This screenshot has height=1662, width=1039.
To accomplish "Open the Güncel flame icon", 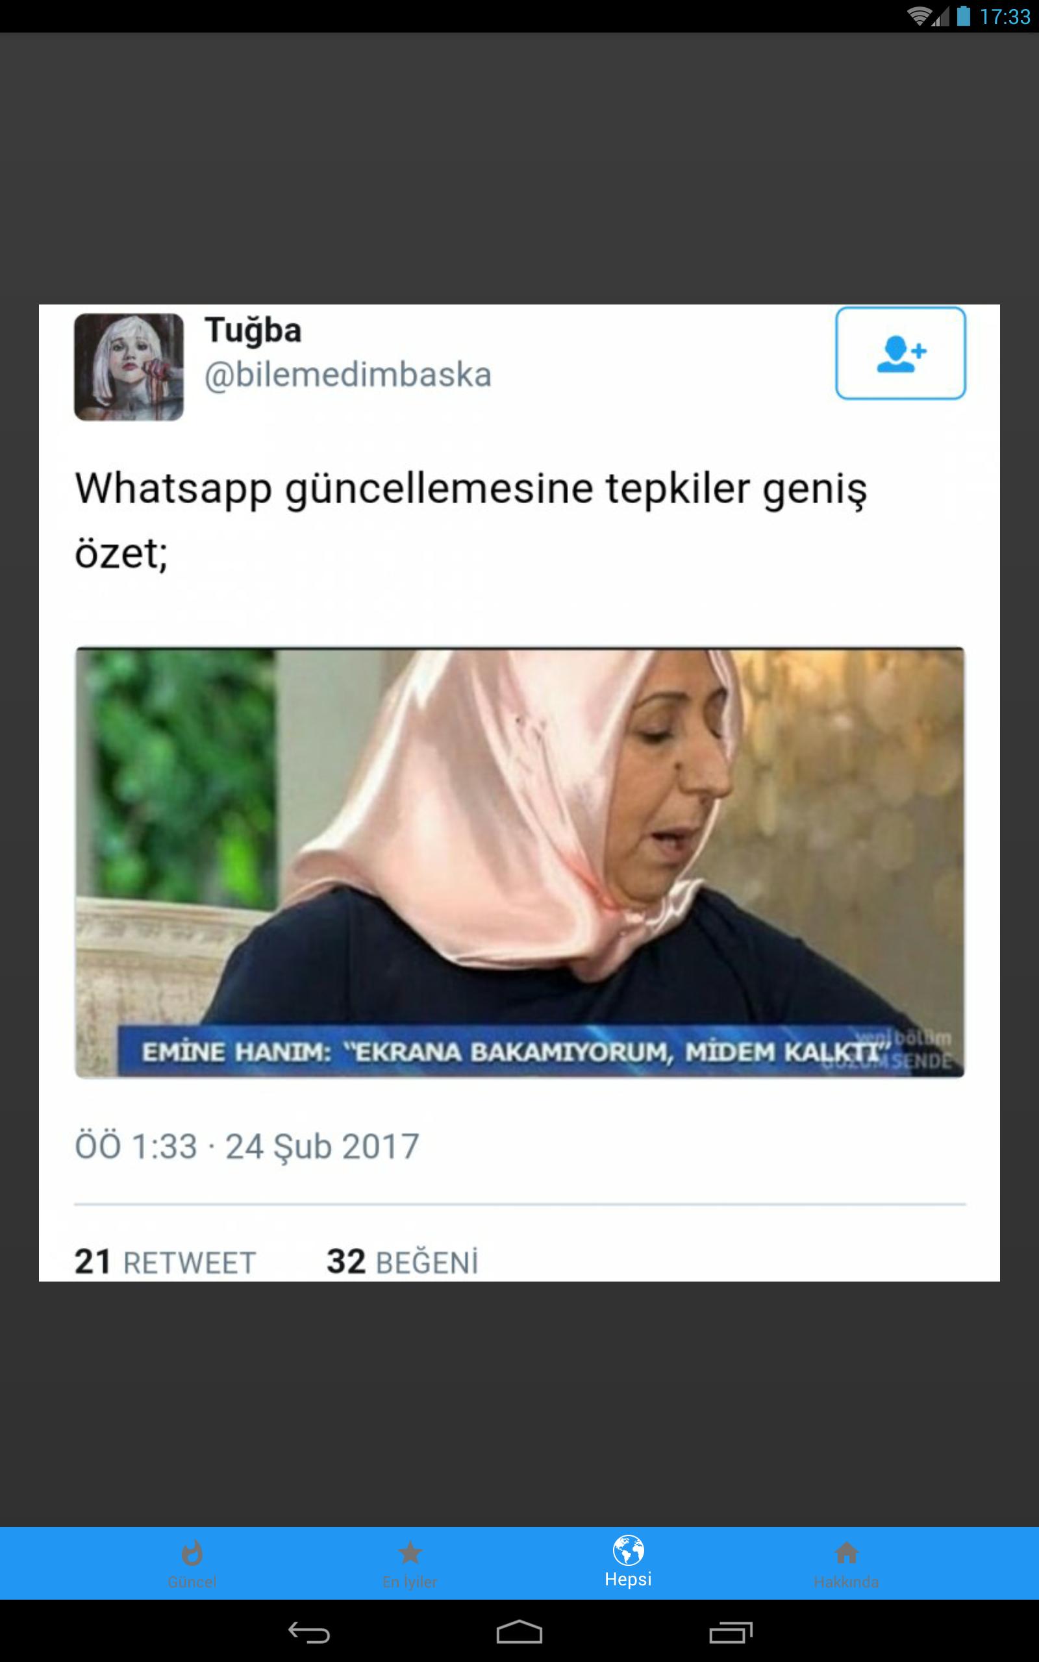I will pyautogui.click(x=192, y=1552).
